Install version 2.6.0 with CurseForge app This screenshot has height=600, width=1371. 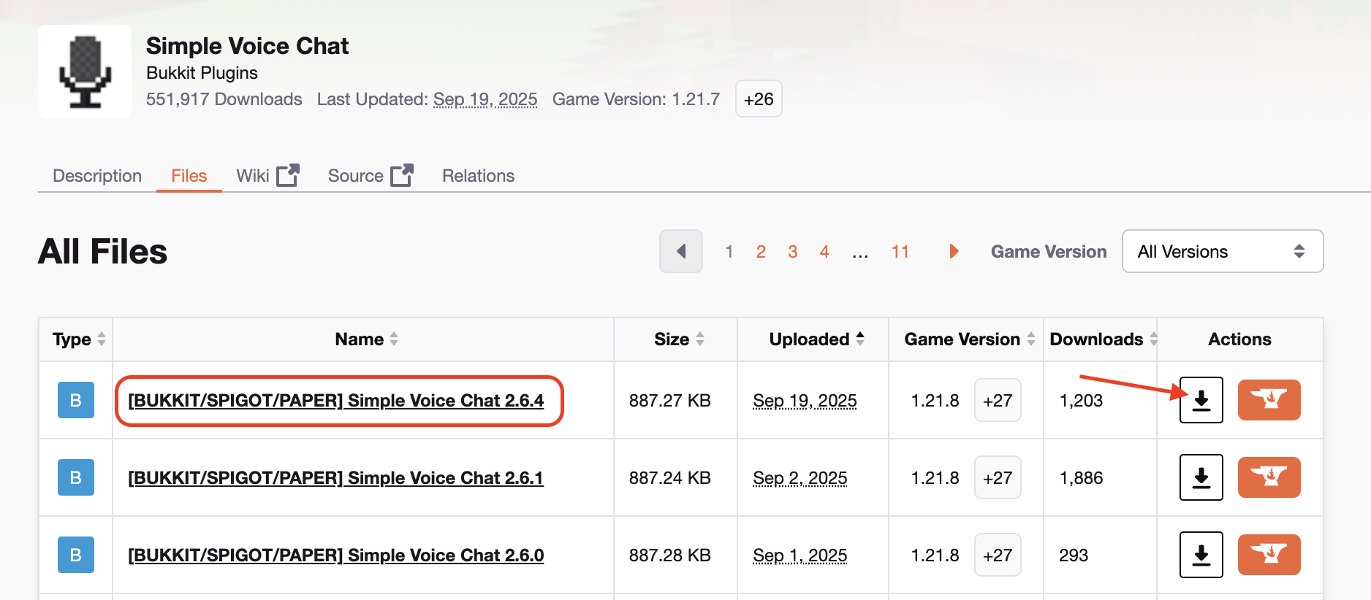(x=1269, y=555)
